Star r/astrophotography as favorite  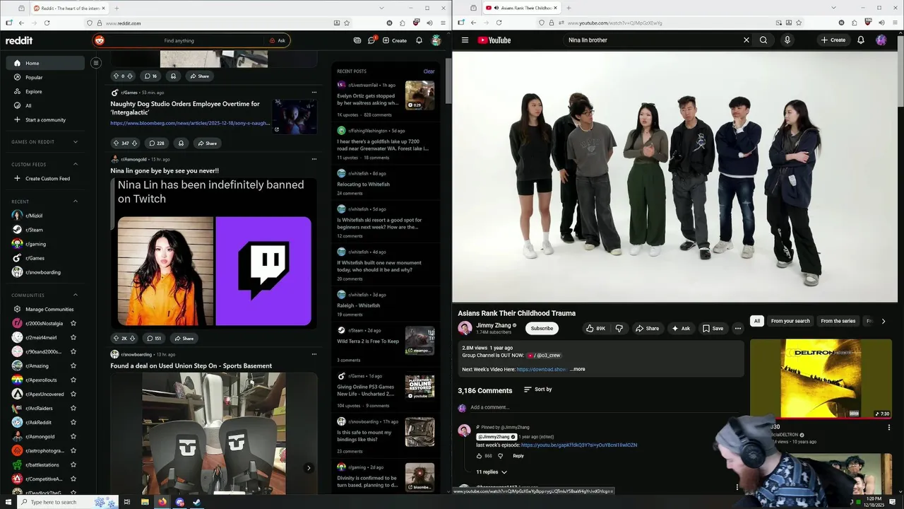click(73, 450)
